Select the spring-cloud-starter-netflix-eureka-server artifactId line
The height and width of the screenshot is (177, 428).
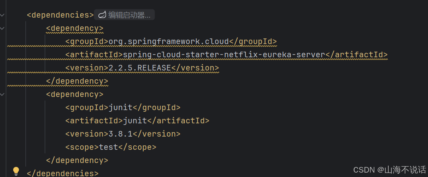[226, 55]
